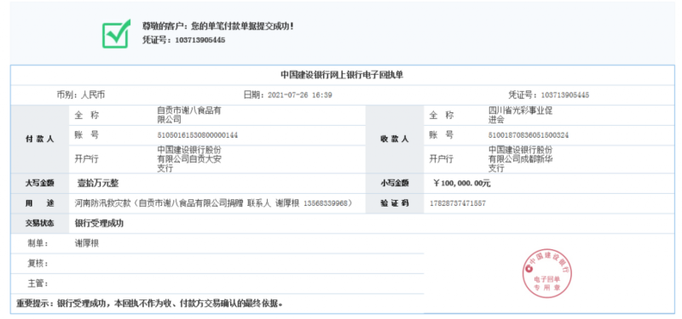The height and width of the screenshot is (319, 682).
Task: Click payee 账号 label
Action: (x=442, y=135)
